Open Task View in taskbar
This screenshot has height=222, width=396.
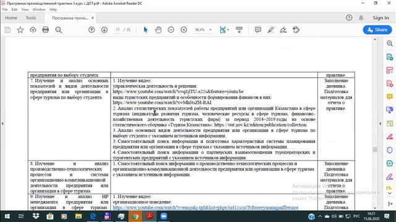pos(21,216)
